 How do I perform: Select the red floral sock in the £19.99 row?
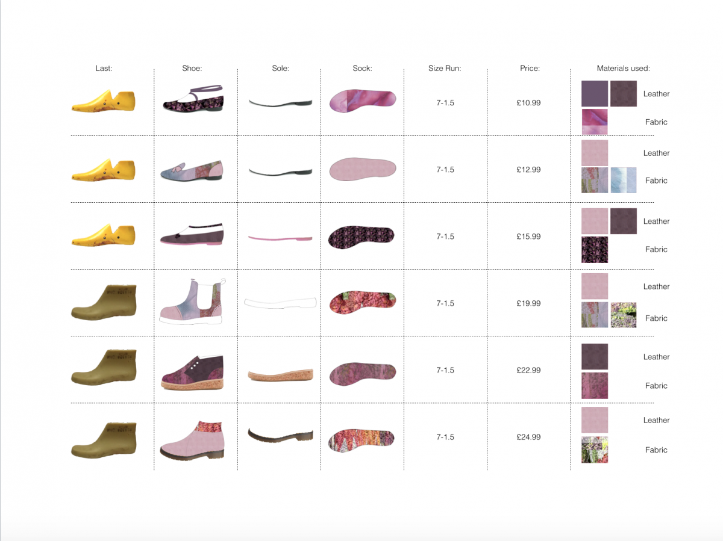(x=363, y=302)
